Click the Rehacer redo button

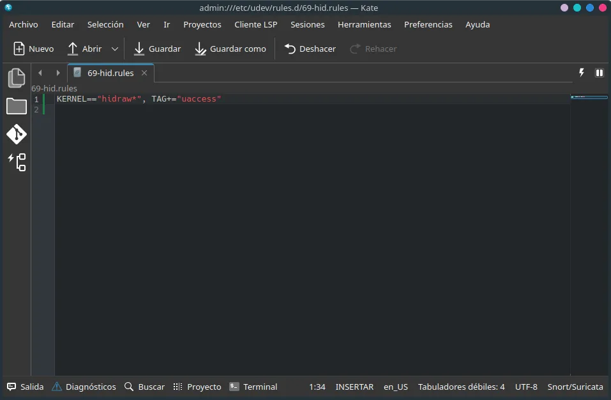pos(373,49)
